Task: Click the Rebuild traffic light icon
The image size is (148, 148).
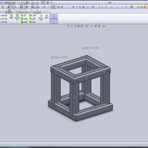Action: (x=48, y=3)
